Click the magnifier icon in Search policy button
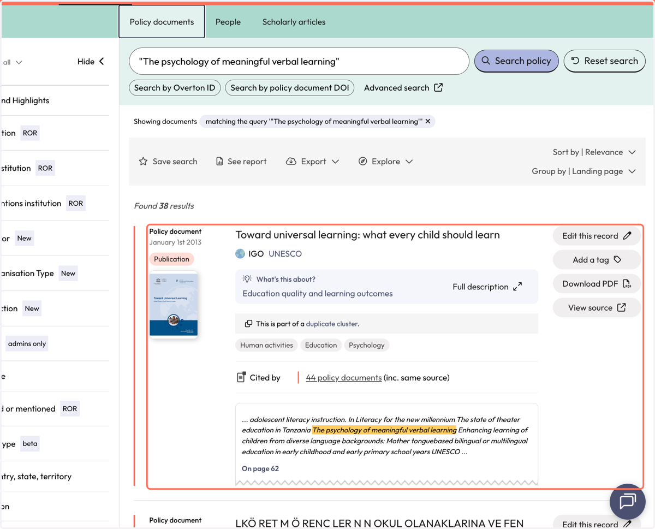Image resolution: width=655 pixels, height=529 pixels. pyautogui.click(x=486, y=61)
